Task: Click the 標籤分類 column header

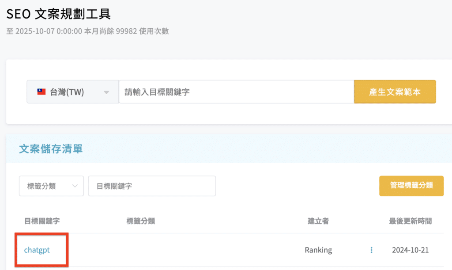Action: pos(140,221)
